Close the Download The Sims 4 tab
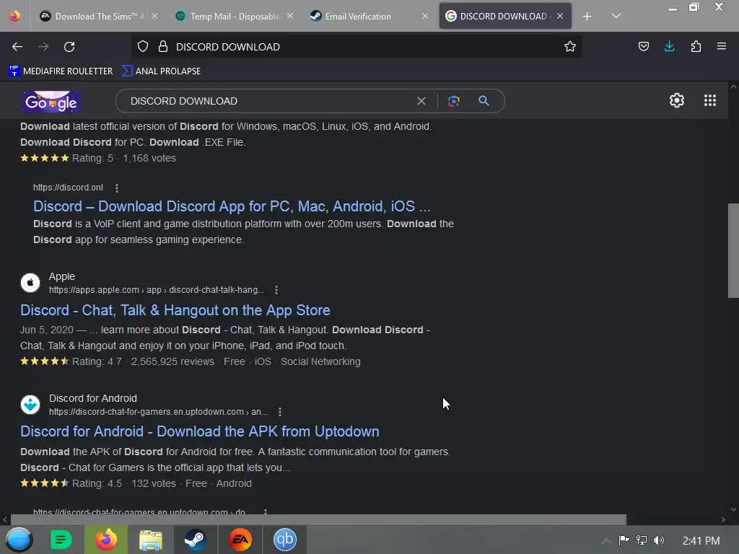739x554 pixels. (154, 16)
